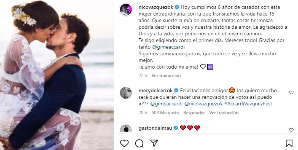Share the post with the paper plane icon

coord(154,143)
